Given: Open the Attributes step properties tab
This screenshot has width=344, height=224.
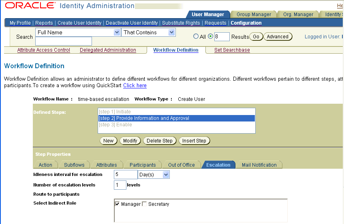Looking at the screenshot, I should (x=107, y=165).
